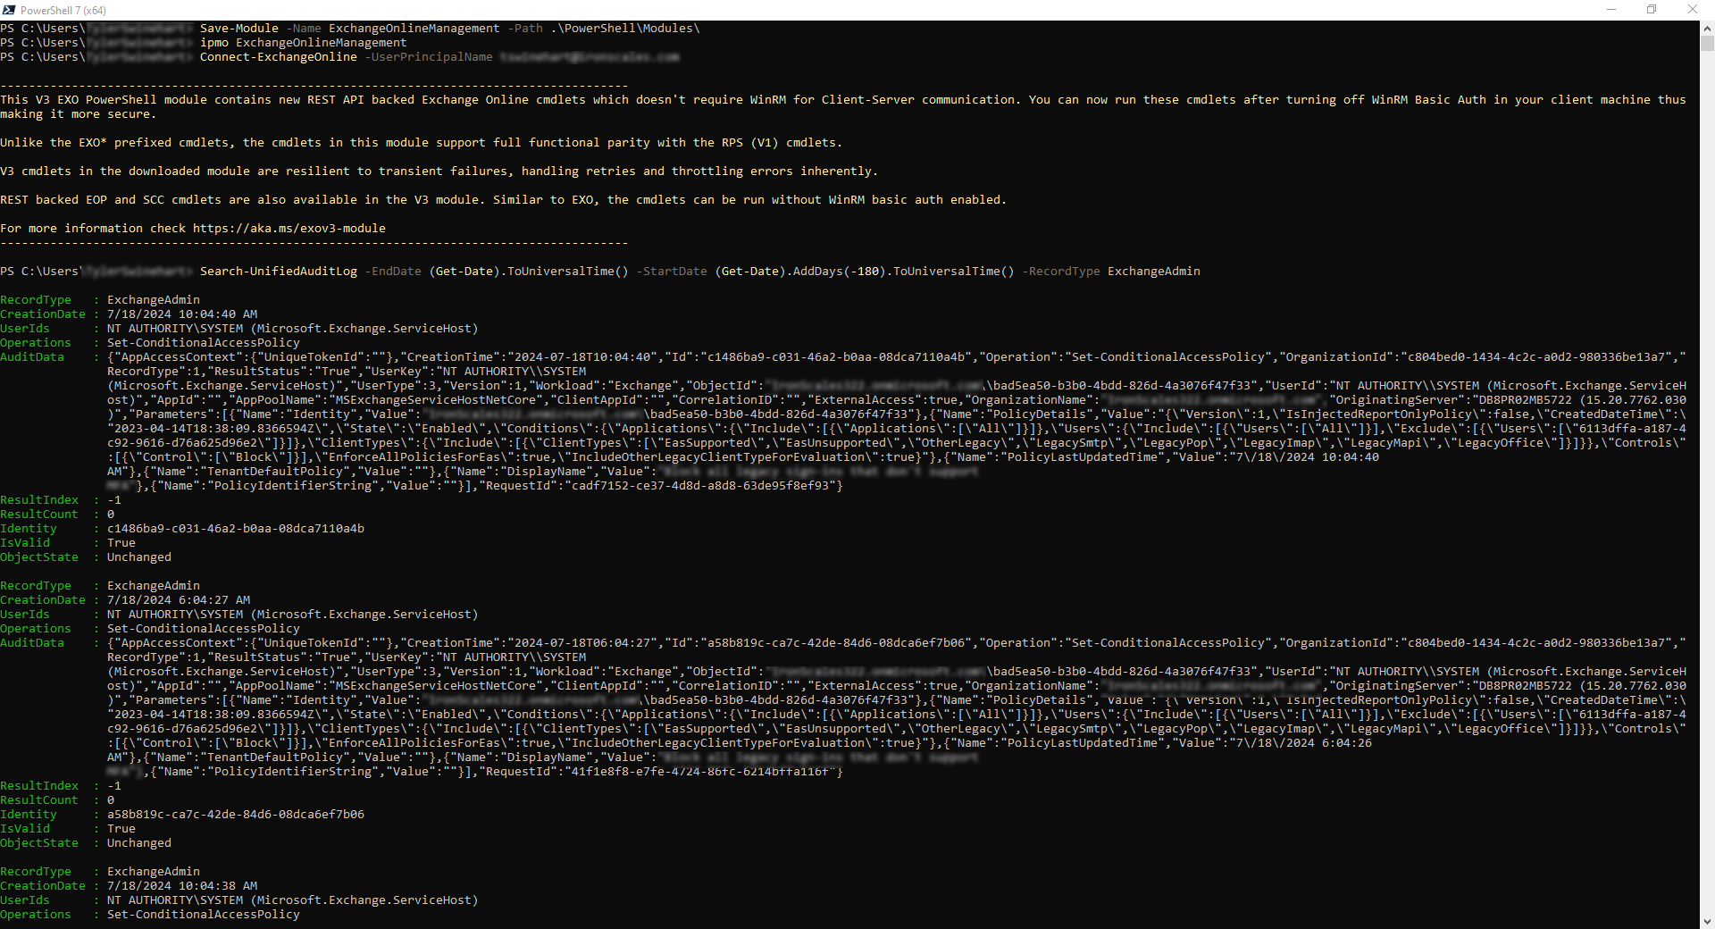Click the Connect-ExchangeOnline command

tap(278, 57)
